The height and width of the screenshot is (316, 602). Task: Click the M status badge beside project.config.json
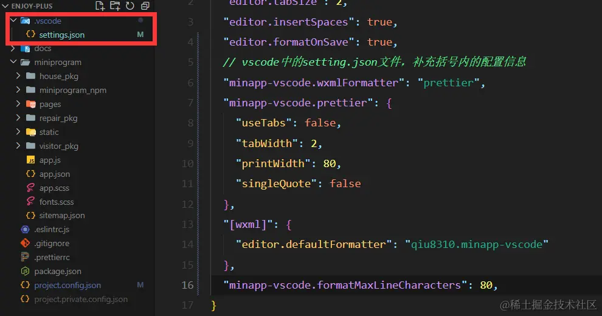140,285
